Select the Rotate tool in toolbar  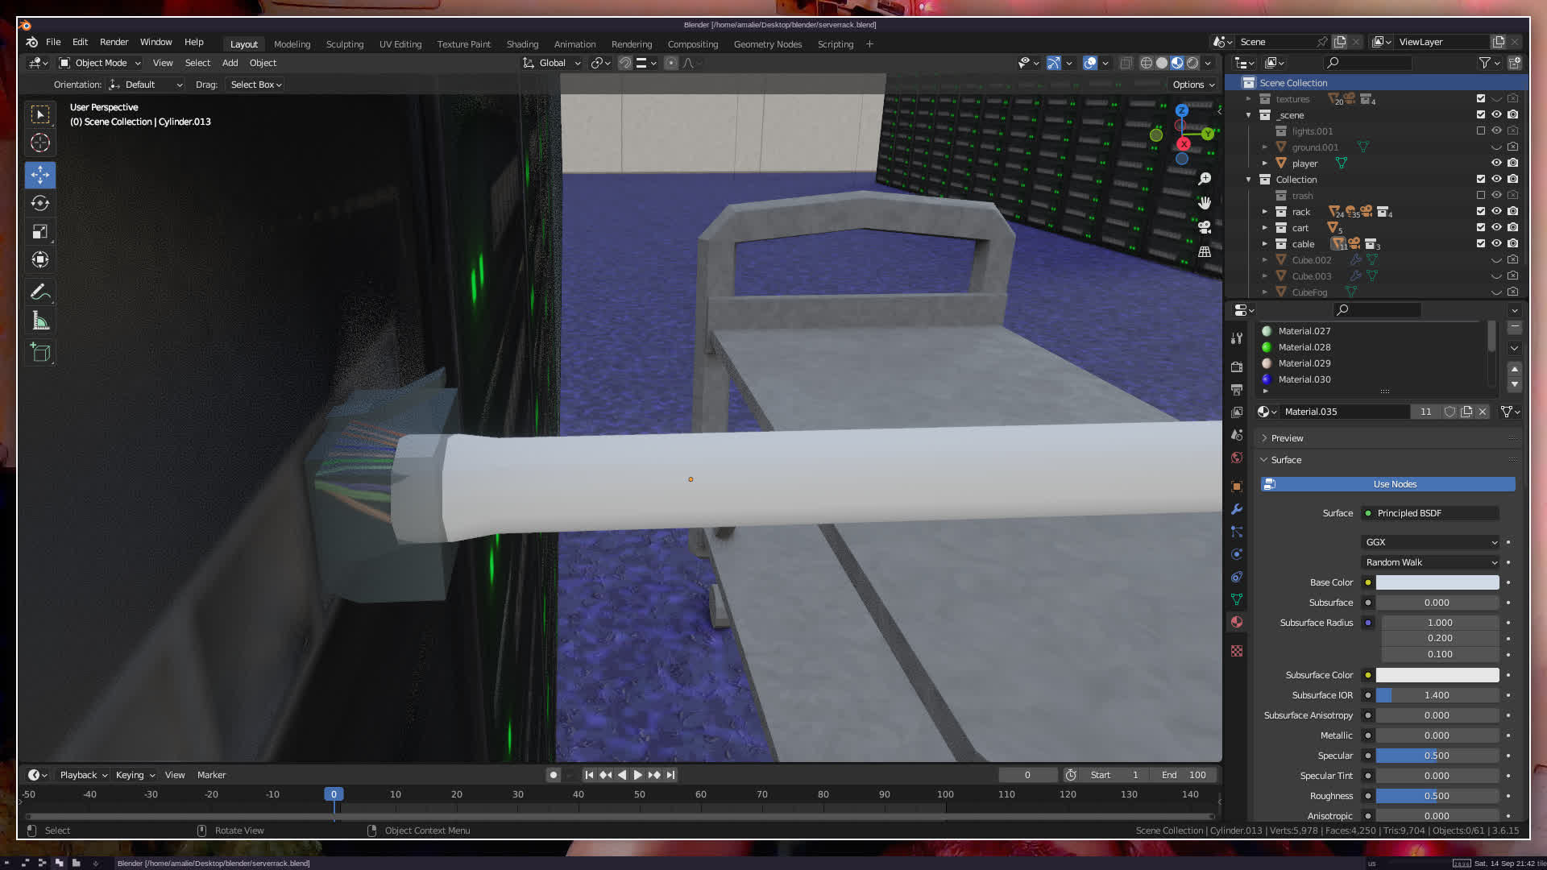[40, 203]
